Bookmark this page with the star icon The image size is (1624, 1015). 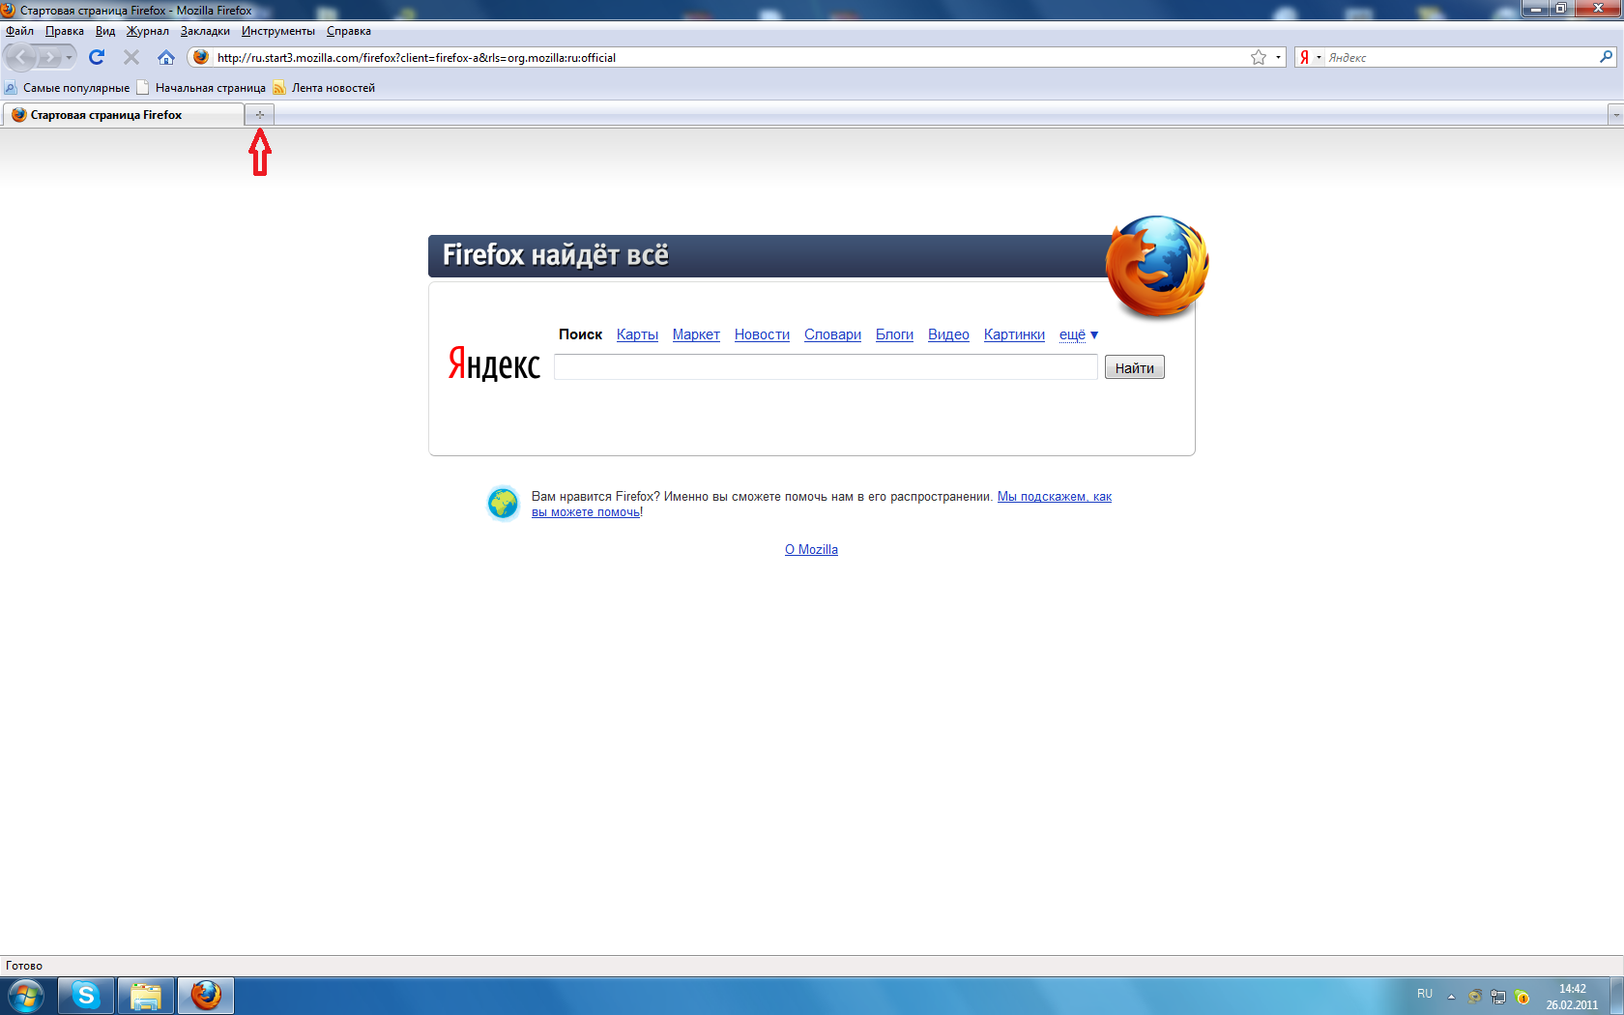(x=1259, y=57)
